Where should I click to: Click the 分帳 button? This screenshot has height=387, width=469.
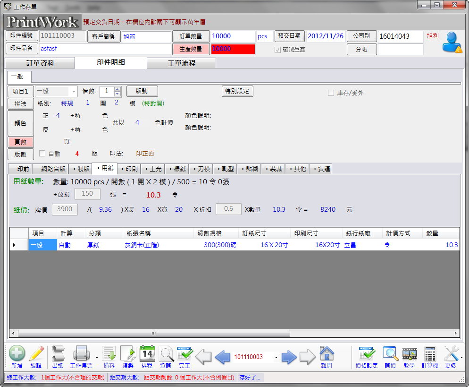point(361,50)
